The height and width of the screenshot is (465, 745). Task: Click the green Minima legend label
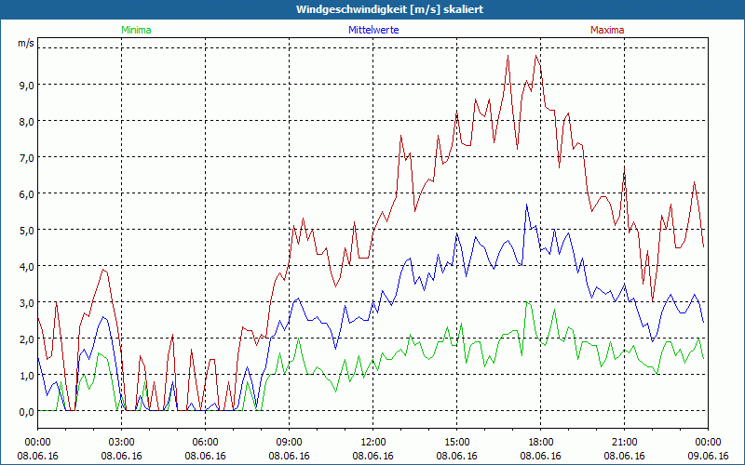[x=136, y=30]
